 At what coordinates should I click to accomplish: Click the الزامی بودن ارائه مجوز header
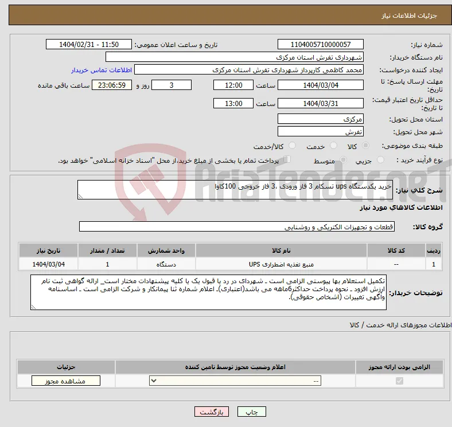[x=399, y=367]
